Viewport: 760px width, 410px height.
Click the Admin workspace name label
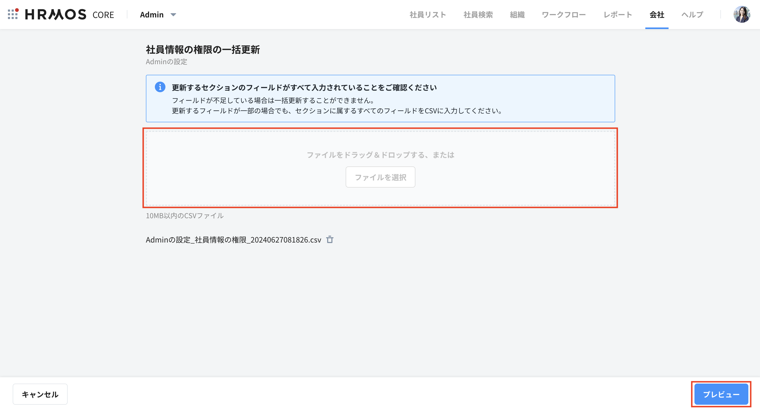[152, 15]
